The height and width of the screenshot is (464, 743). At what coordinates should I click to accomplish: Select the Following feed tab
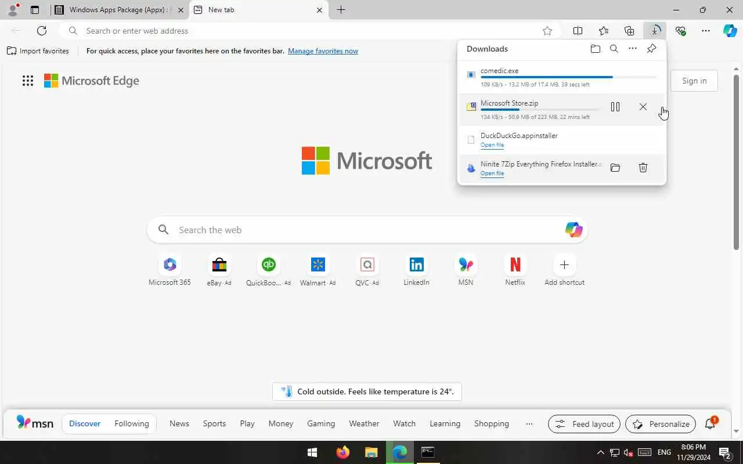(132, 423)
